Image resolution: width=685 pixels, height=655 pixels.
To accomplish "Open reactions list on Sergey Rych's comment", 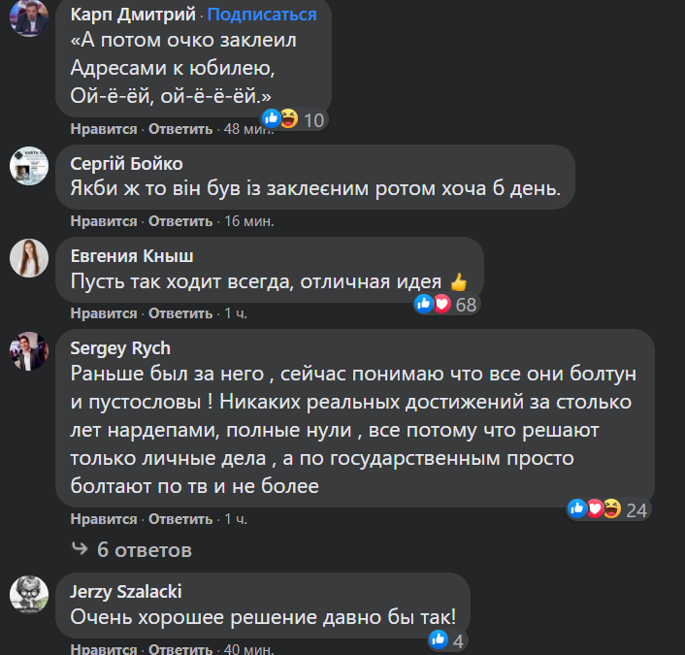I will (609, 508).
